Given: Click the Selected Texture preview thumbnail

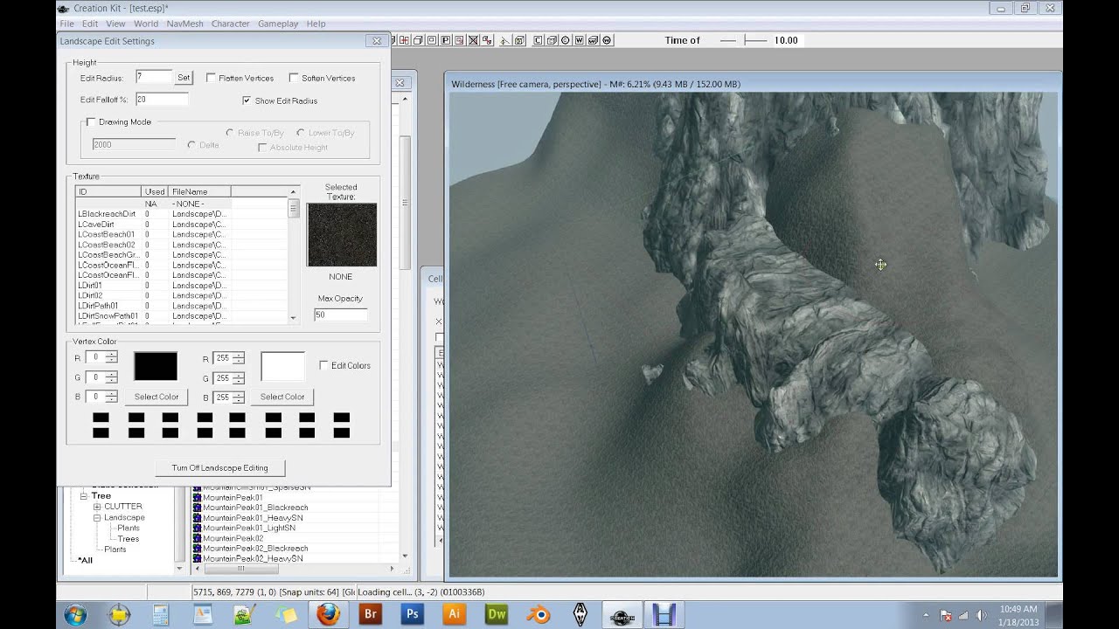Looking at the screenshot, I should 342,235.
